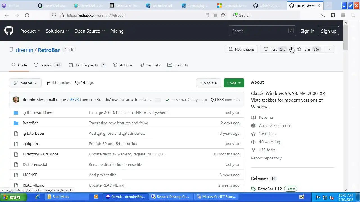View the 583 commits history

[226, 100]
